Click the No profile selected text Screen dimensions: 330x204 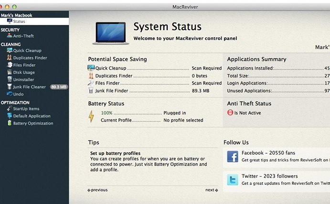(x=183, y=120)
